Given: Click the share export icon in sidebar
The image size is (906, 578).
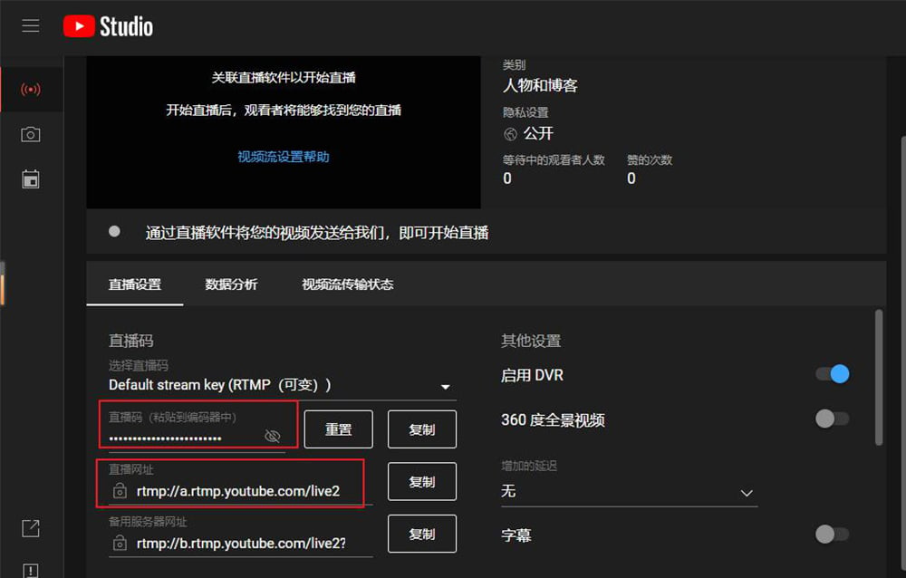Looking at the screenshot, I should point(31,528).
